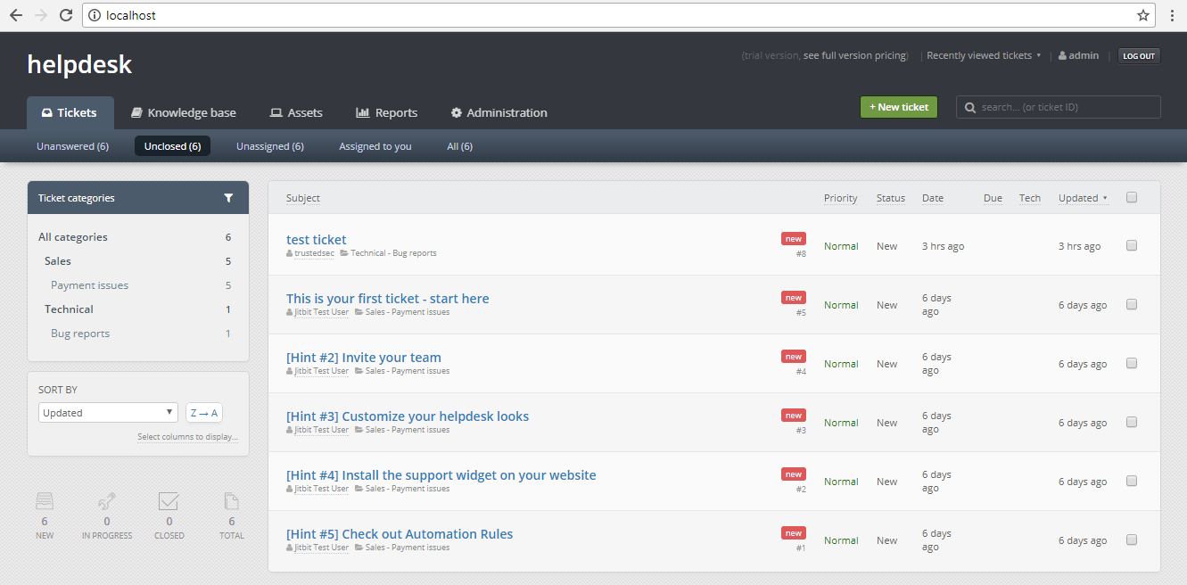The image size is (1187, 585).
Task: Click the Closed tickets envelope icon
Action: pos(169,501)
